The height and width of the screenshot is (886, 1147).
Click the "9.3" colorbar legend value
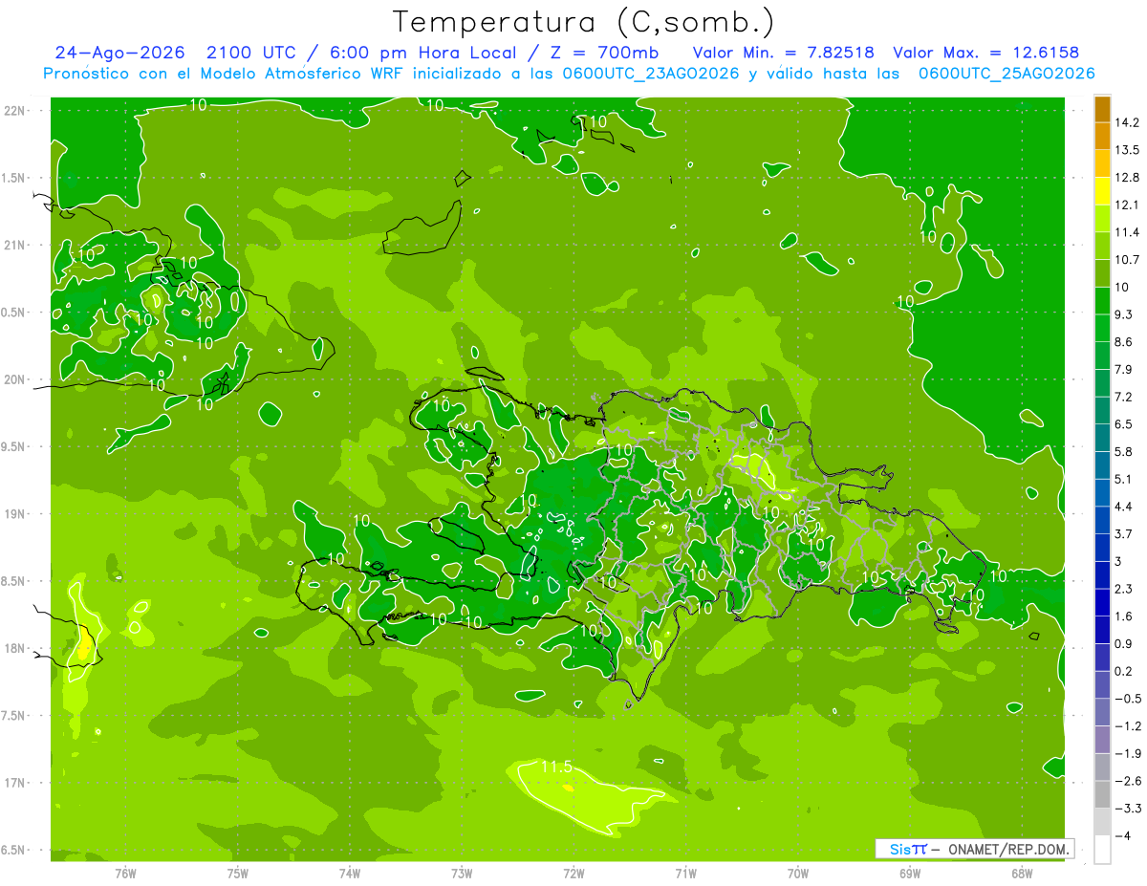1124,314
